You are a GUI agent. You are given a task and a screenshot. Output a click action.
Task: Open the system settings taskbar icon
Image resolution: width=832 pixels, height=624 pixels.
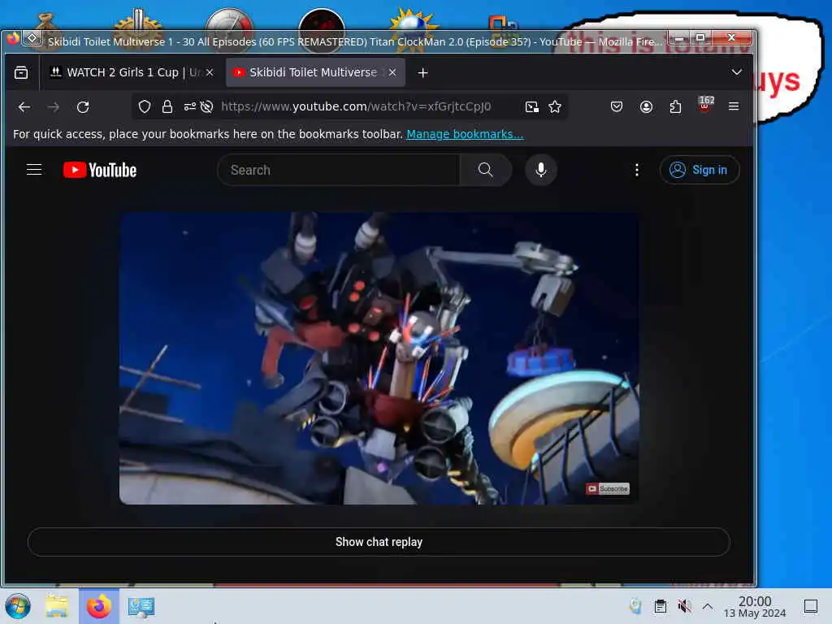[x=141, y=607]
